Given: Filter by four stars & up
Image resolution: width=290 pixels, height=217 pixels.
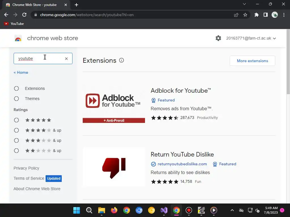Looking at the screenshot, I should tap(16, 130).
